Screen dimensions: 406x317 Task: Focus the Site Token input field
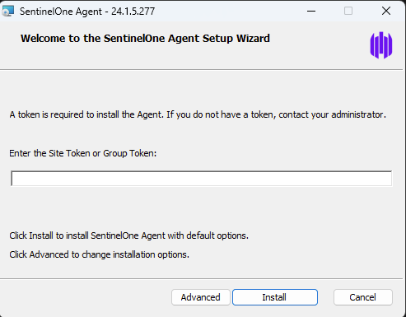[x=202, y=179]
